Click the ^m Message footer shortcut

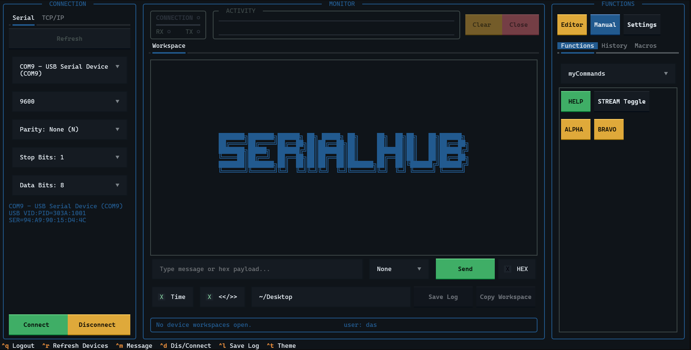[134, 346]
